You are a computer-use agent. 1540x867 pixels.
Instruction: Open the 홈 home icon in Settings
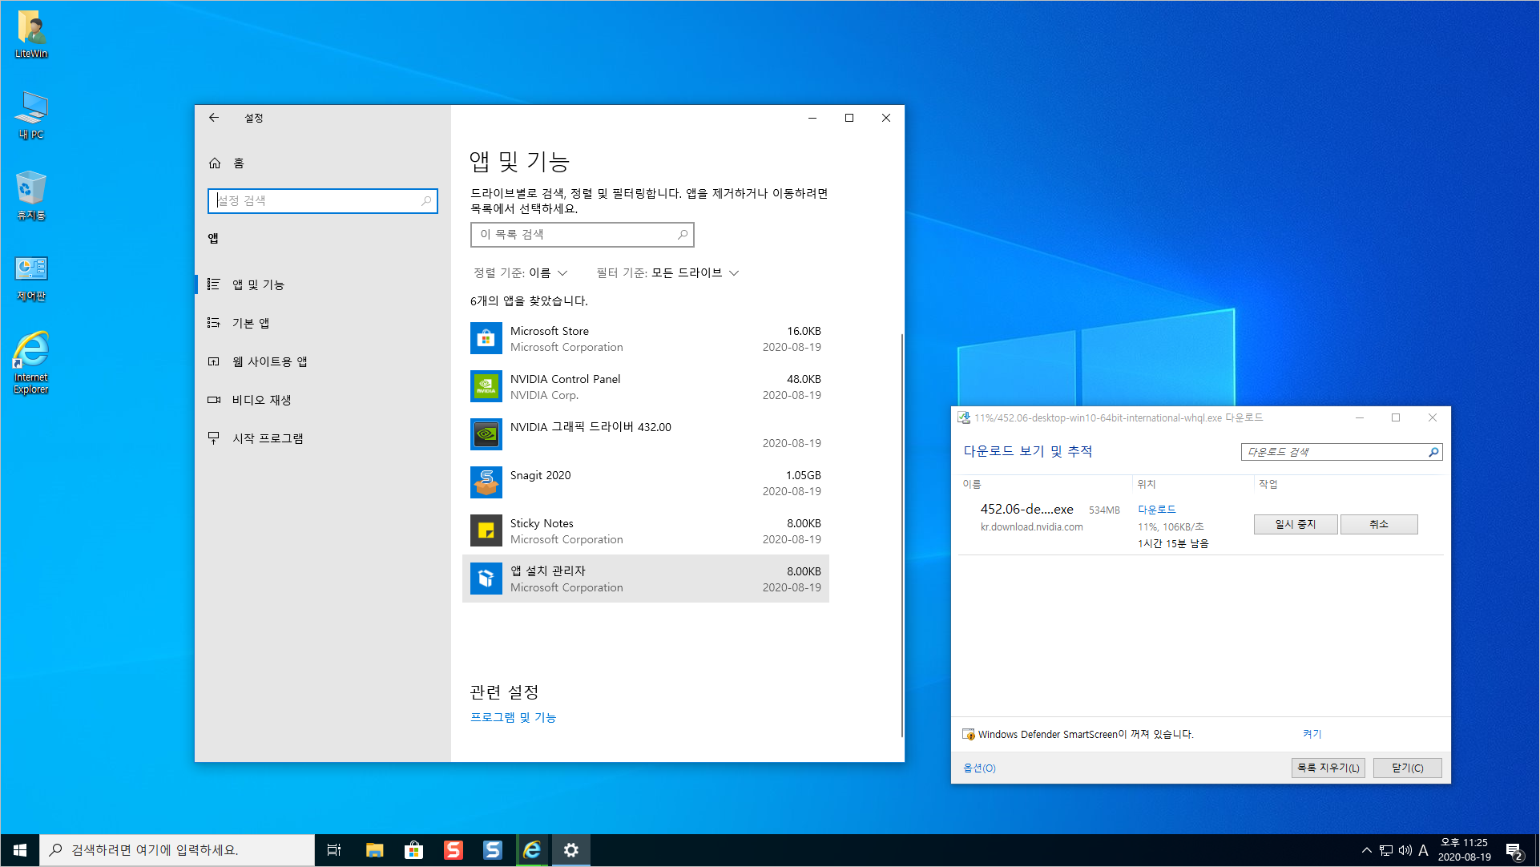pyautogui.click(x=215, y=163)
